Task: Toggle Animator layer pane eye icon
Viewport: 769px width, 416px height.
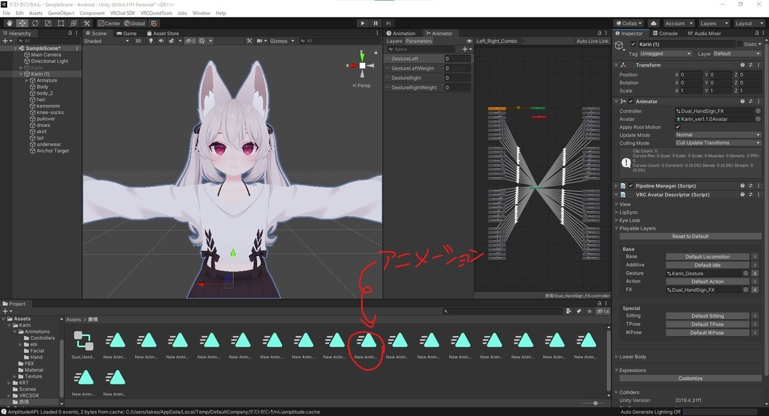Action: 470,41
